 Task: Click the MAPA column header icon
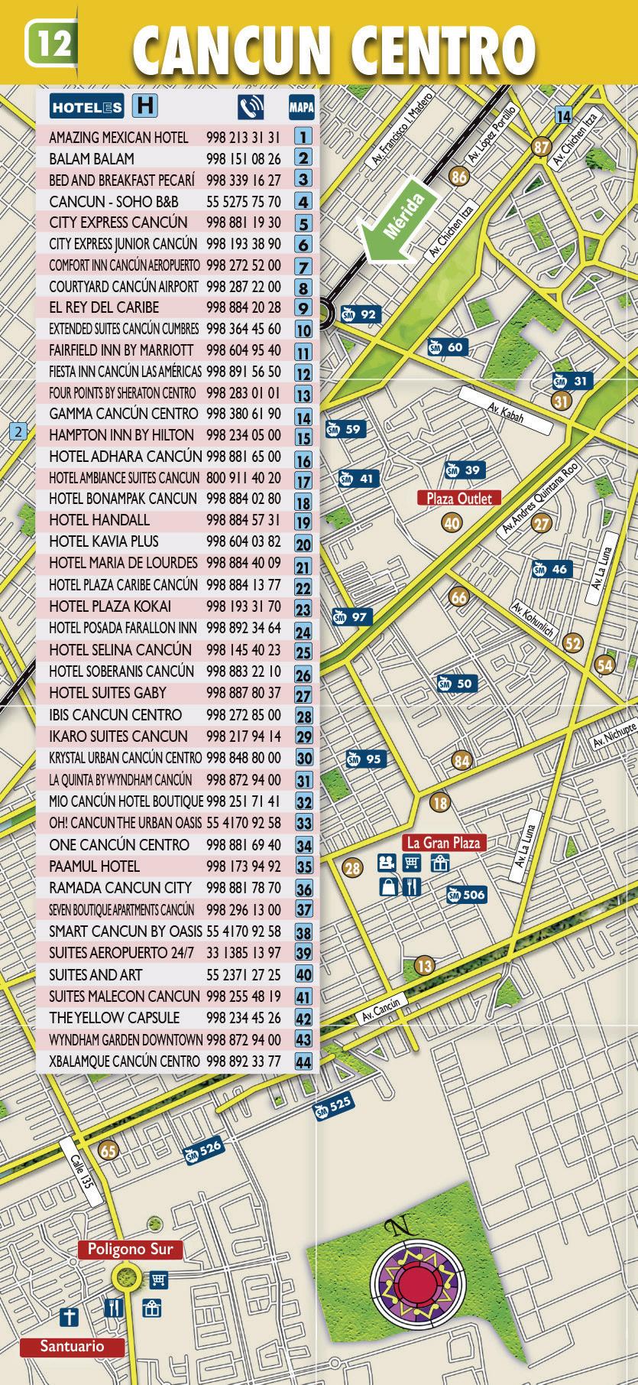302,107
